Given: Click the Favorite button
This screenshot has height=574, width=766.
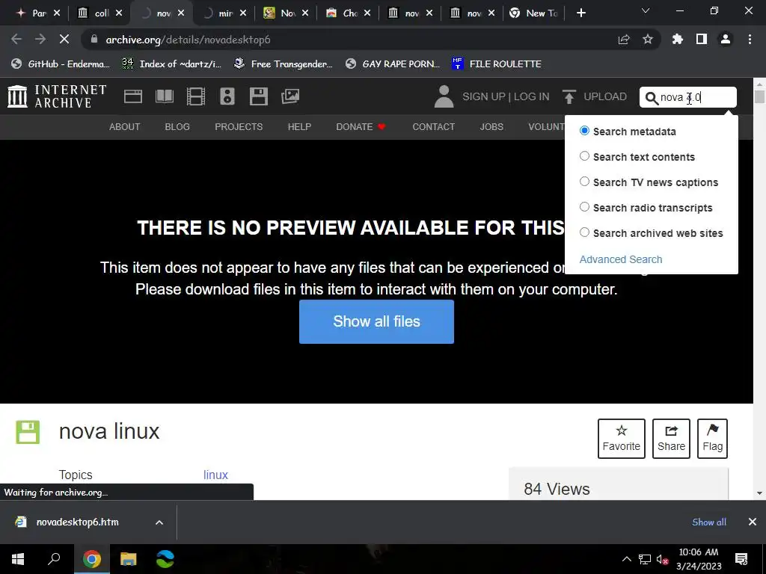Looking at the screenshot, I should [622, 438].
